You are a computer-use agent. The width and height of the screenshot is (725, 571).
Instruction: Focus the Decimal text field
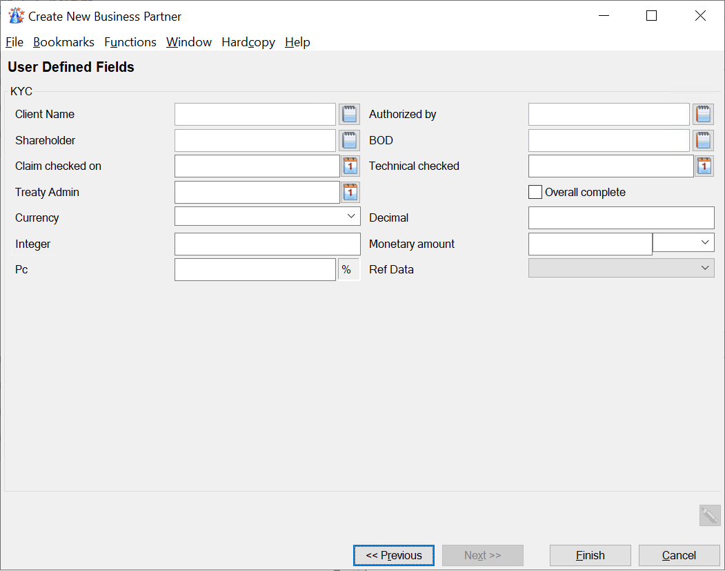pyautogui.click(x=621, y=217)
